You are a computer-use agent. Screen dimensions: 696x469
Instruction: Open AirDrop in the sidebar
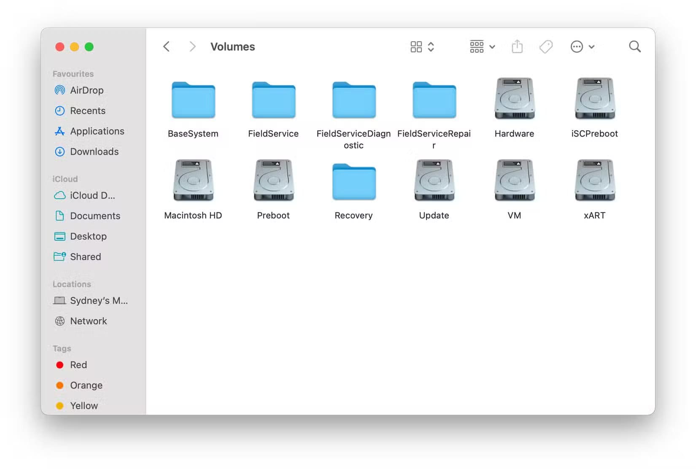(x=86, y=90)
